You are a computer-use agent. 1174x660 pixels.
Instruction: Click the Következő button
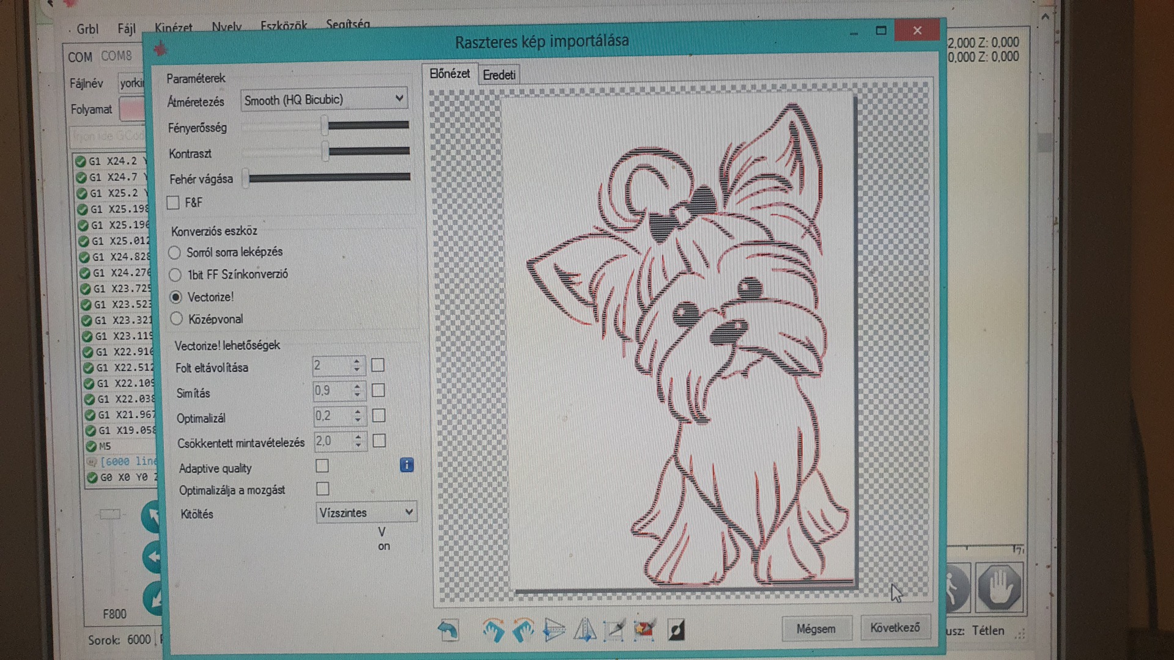pos(895,628)
